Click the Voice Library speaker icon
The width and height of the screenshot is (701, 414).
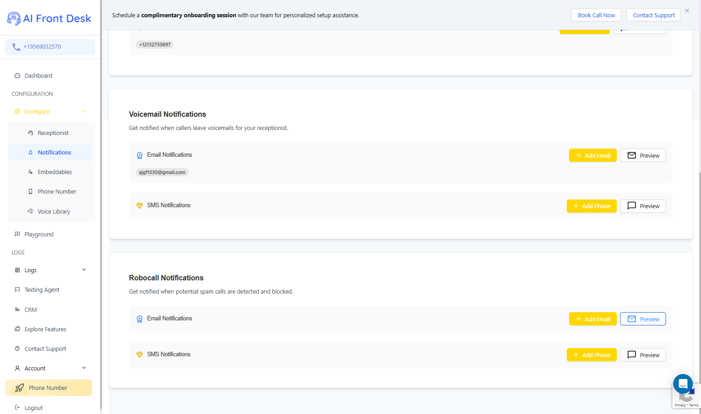pyautogui.click(x=30, y=211)
